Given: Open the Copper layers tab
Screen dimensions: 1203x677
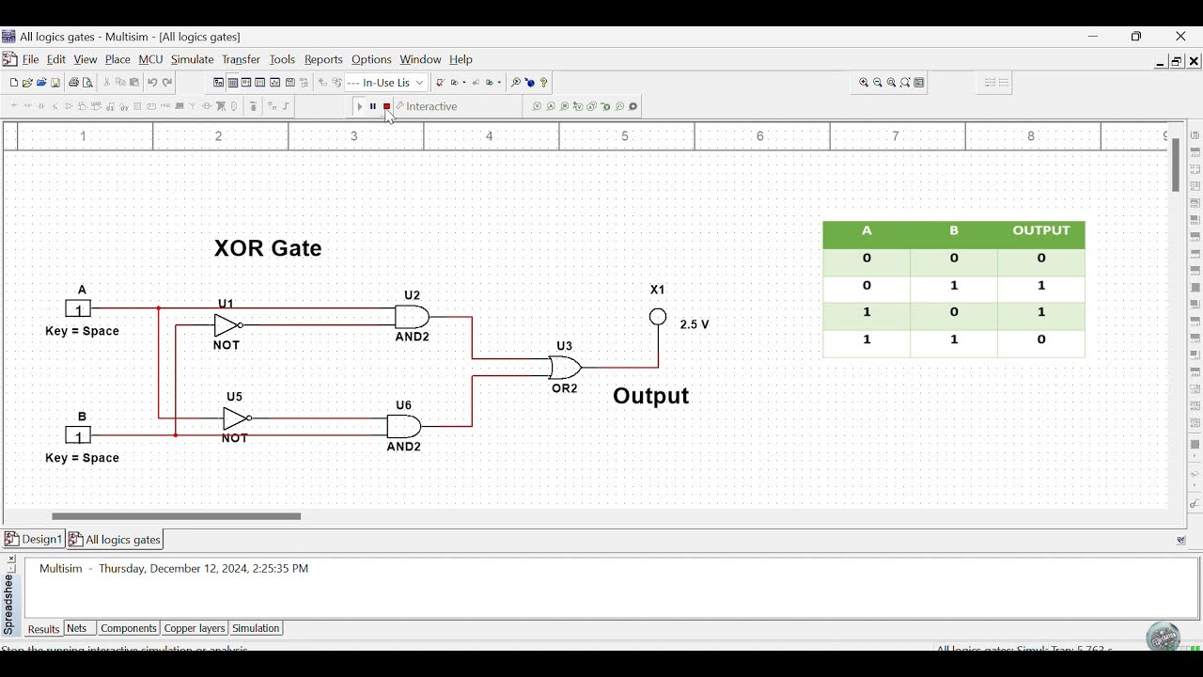Looking at the screenshot, I should [x=195, y=628].
